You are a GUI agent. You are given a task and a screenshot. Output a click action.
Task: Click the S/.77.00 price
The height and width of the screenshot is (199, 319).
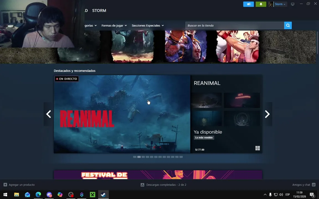pos(200,150)
